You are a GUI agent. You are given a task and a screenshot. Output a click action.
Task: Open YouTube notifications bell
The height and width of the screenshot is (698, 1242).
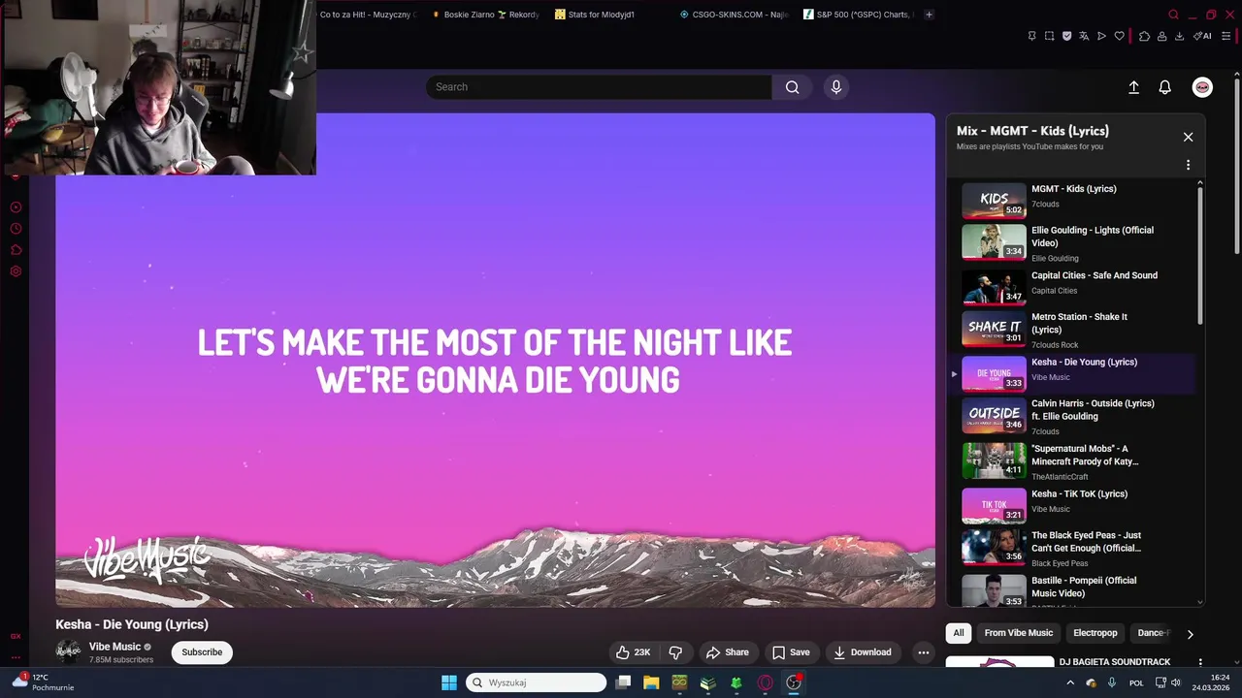point(1165,87)
